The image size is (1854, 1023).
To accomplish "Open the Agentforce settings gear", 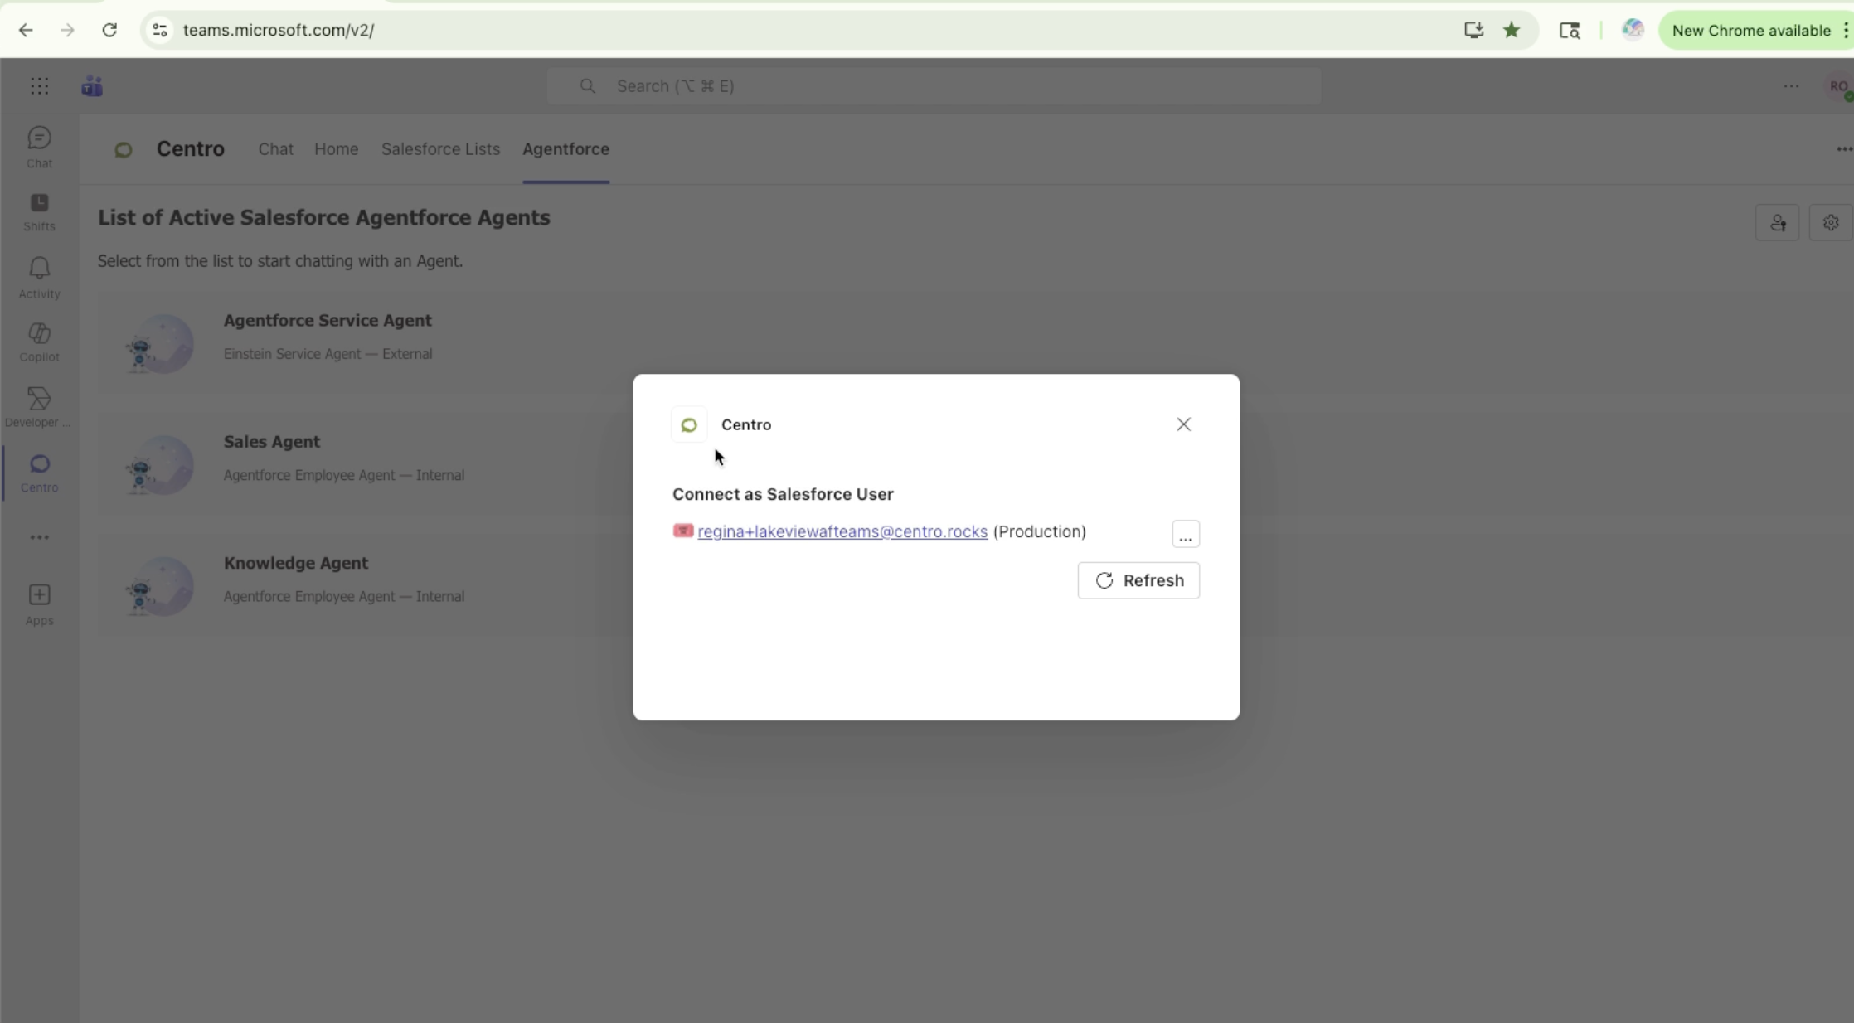I will pos(1831,223).
